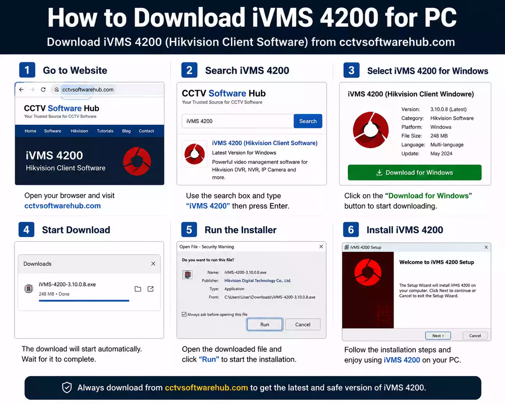Screen dimensions: 505x404
Task: Click the iVMS-4200-3.10.0.8.exe file icon in Downloads
Action: [29, 288]
